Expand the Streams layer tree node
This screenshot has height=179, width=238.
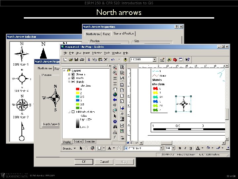tap(69, 74)
